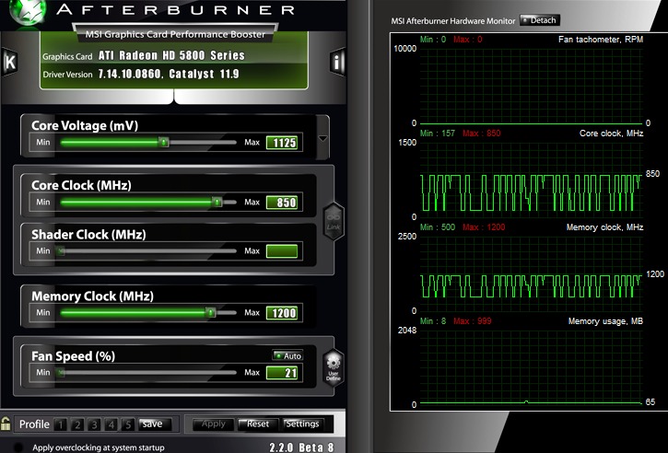Toggle the startup overclocking indicator
The image size is (668, 453).
click(x=18, y=447)
